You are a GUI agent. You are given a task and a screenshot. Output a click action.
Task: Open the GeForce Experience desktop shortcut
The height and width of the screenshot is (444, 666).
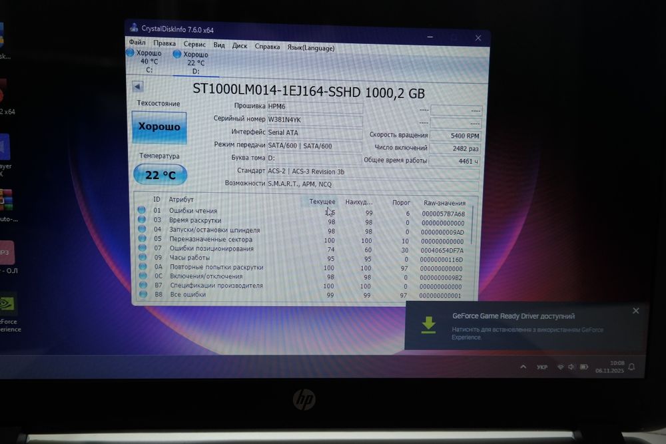tap(9, 312)
